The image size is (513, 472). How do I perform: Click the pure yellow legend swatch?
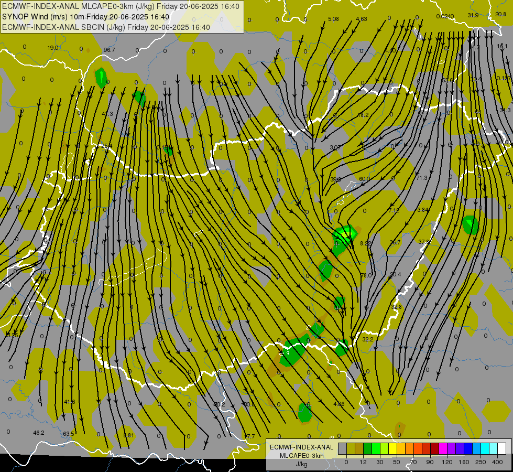tap(393, 448)
